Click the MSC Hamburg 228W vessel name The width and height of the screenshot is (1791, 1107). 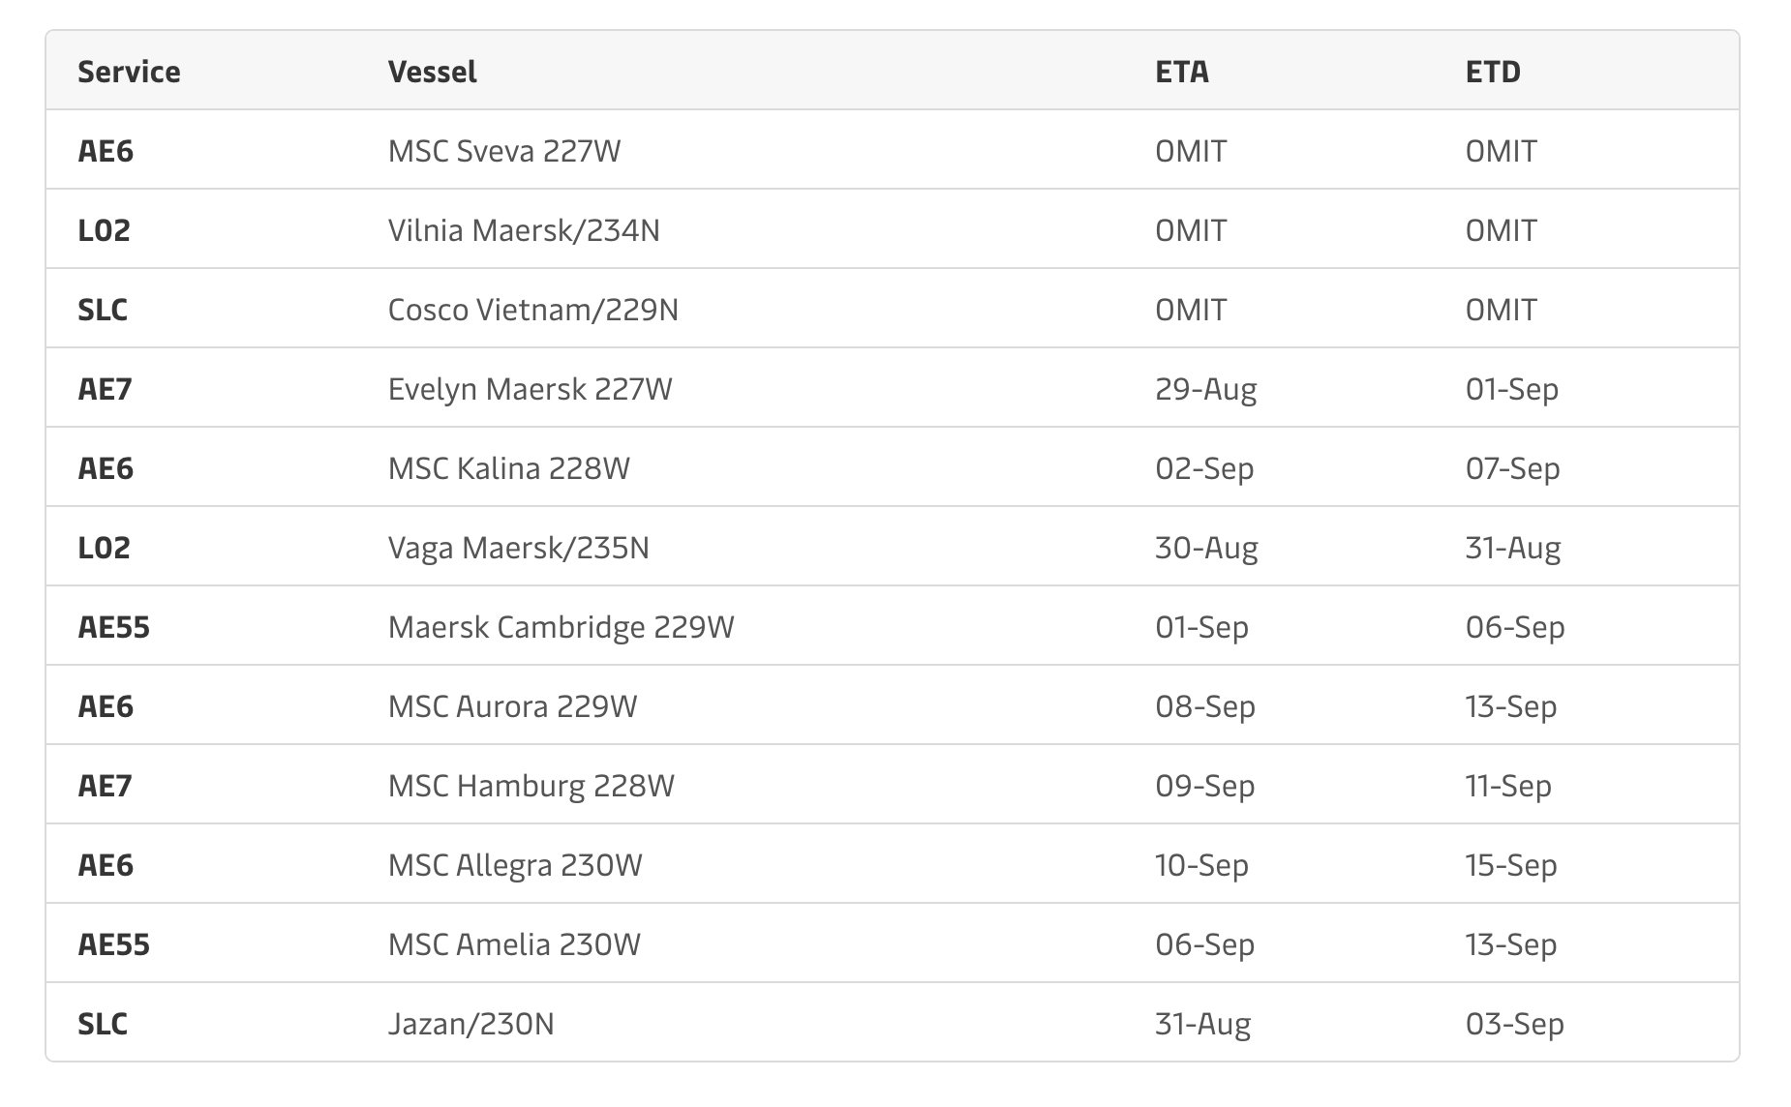[x=531, y=786]
